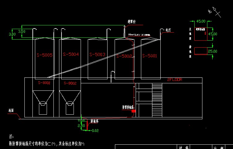Click the S-5003 silo label
233x149 pixels.
point(97,55)
